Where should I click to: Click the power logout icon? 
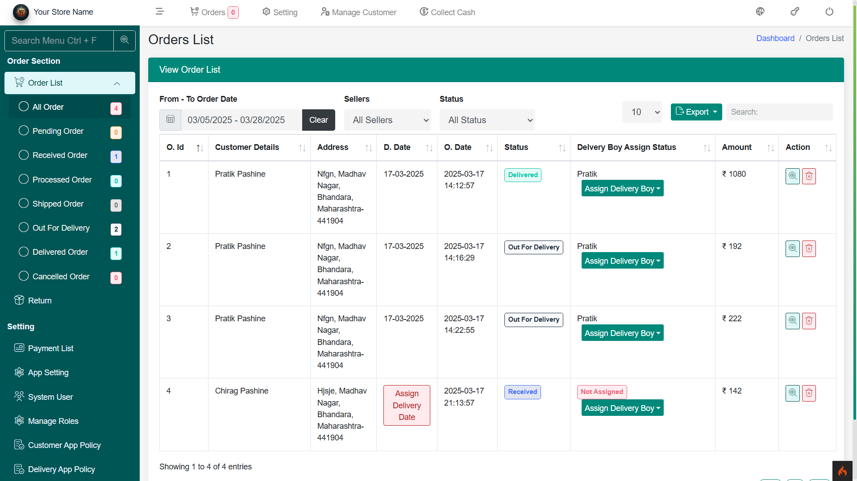829,12
